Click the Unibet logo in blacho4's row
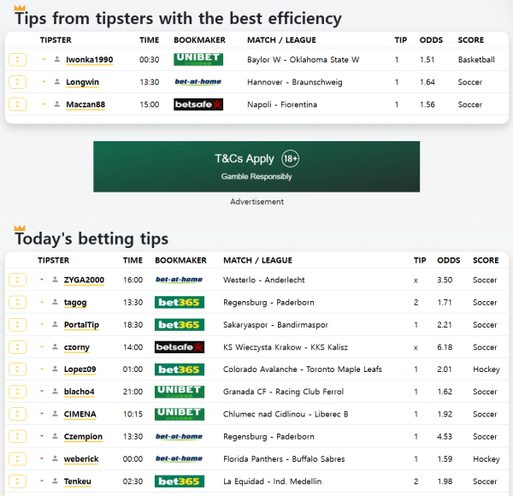This screenshot has width=513, height=496. point(179,392)
